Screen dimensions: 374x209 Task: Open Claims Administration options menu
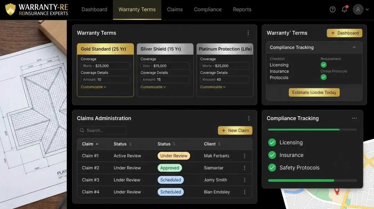[249, 118]
